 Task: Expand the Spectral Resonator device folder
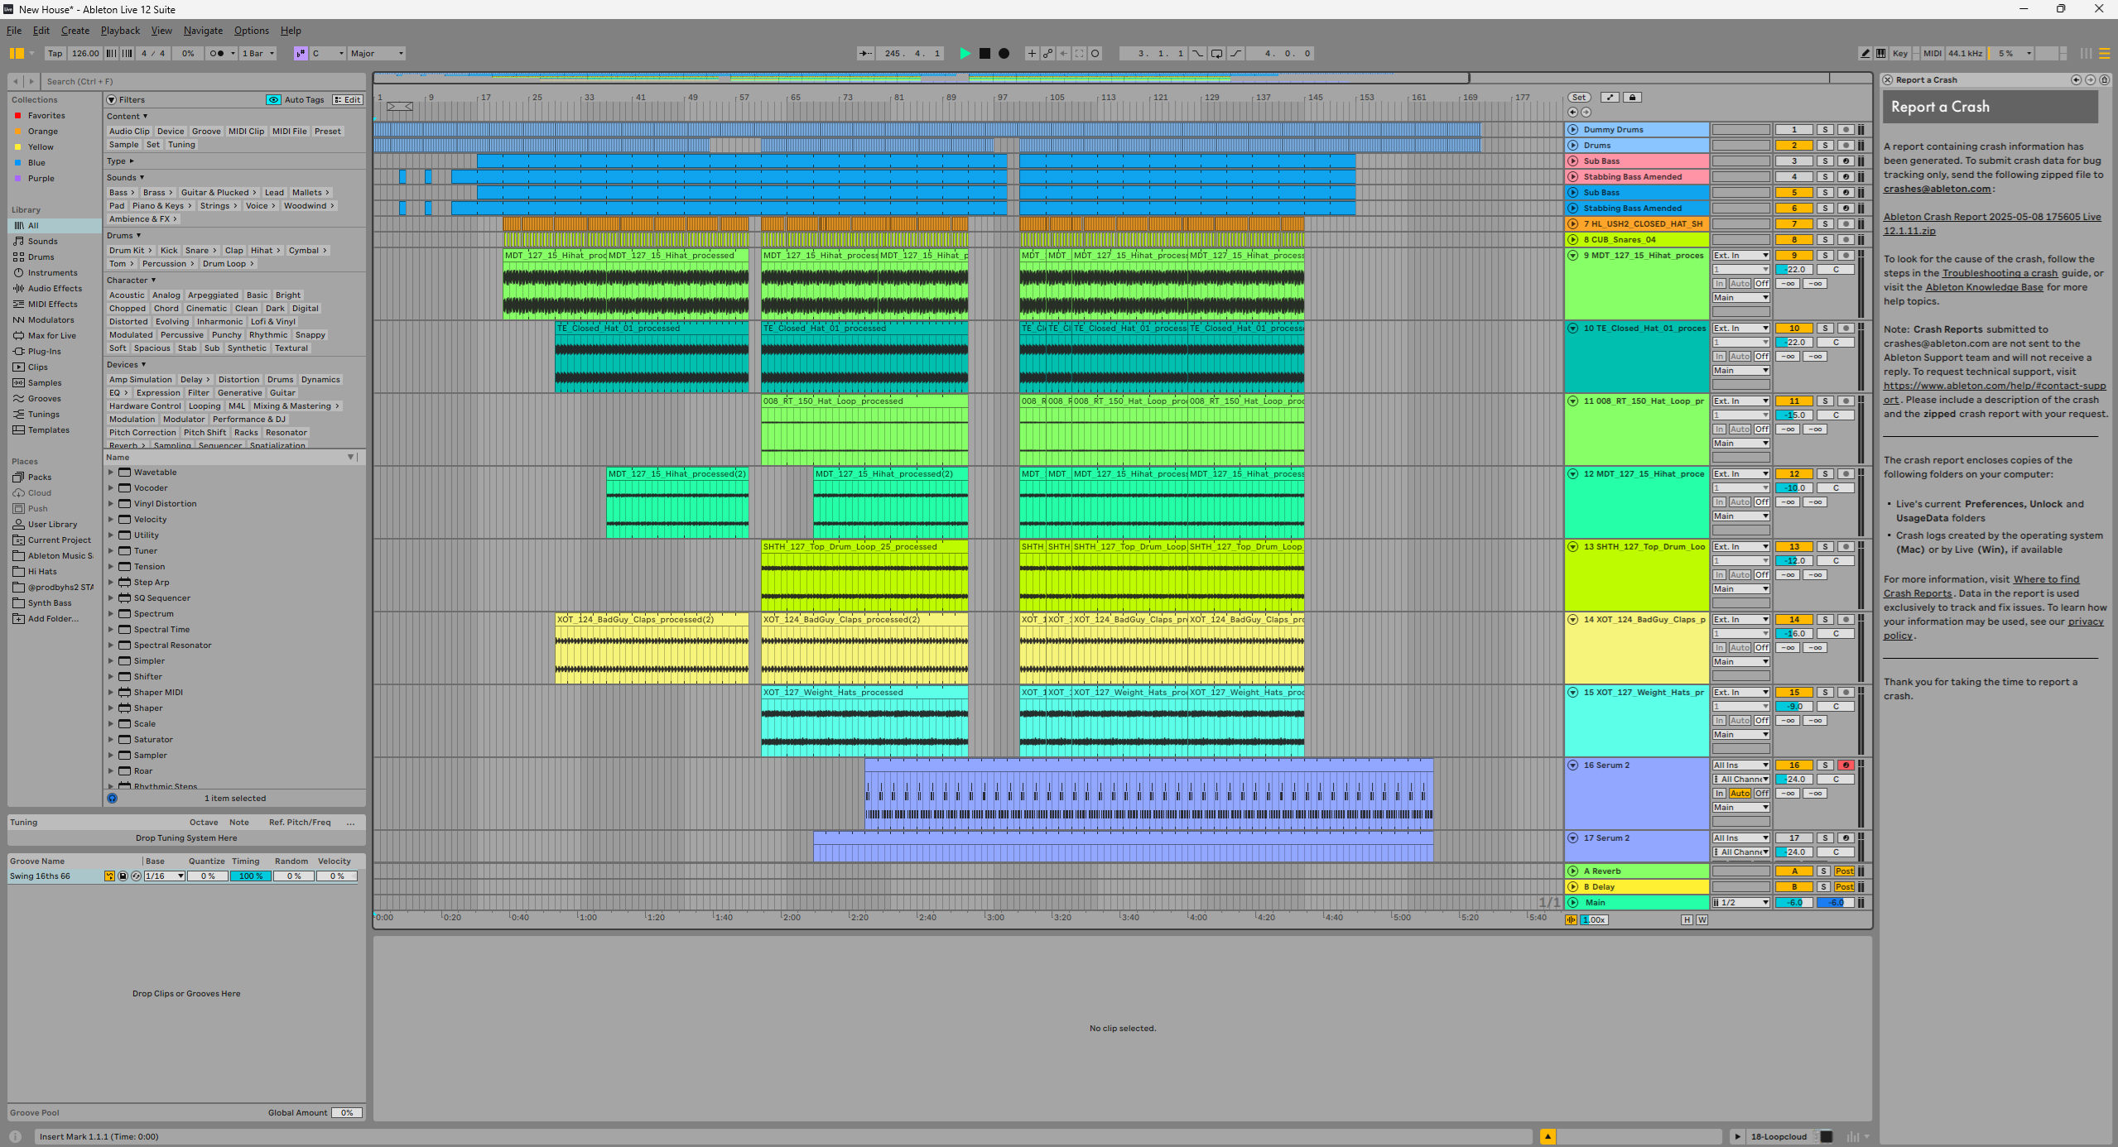click(x=111, y=645)
